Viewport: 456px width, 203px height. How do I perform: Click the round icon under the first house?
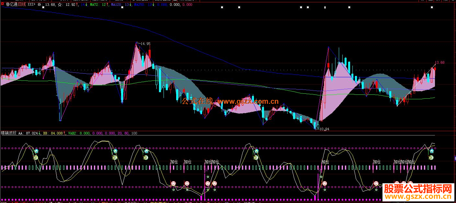tap(36, 157)
